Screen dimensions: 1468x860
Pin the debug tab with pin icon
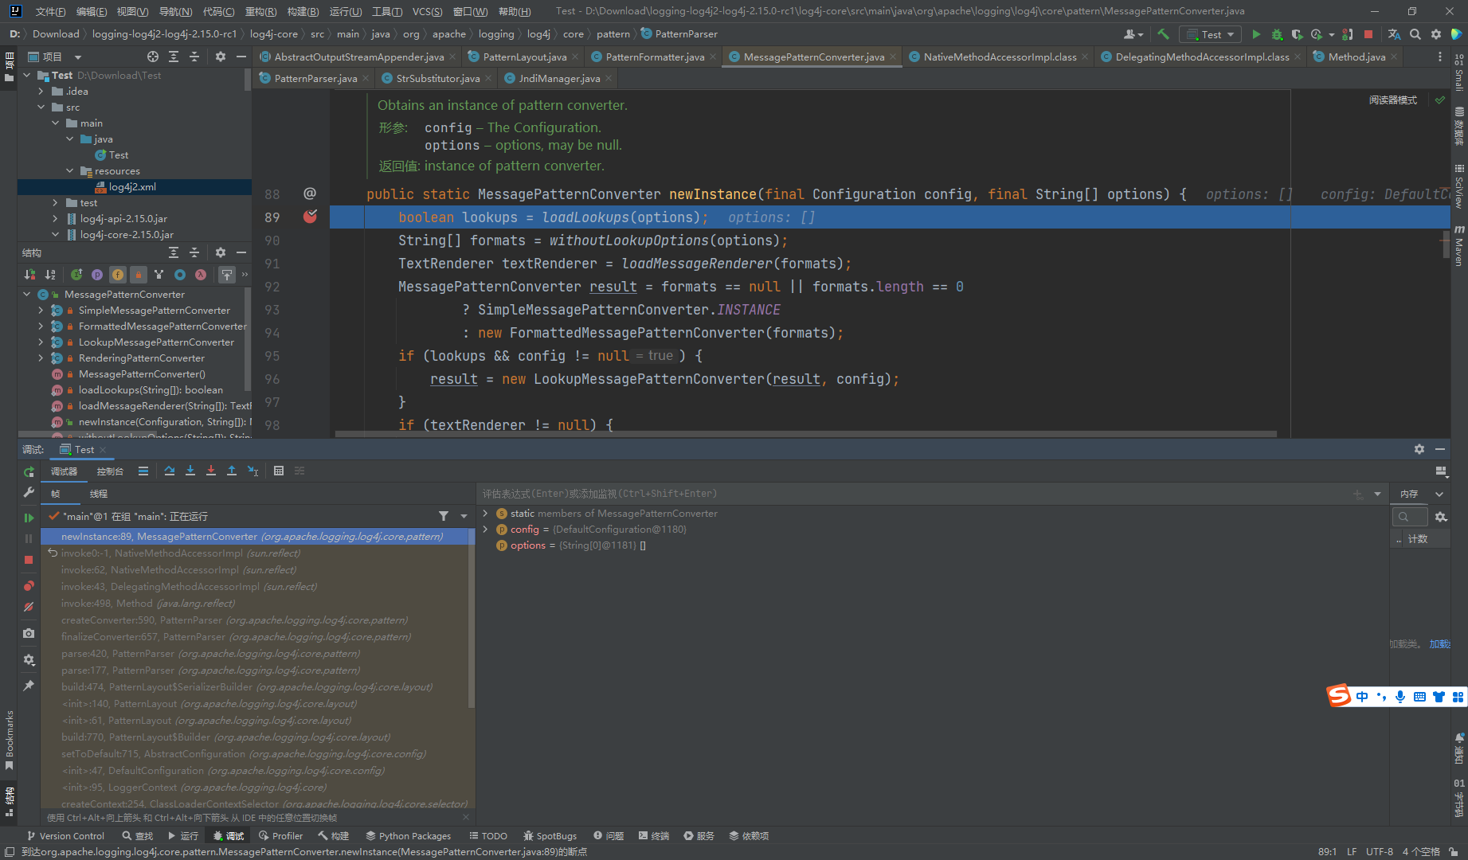pos(29,685)
